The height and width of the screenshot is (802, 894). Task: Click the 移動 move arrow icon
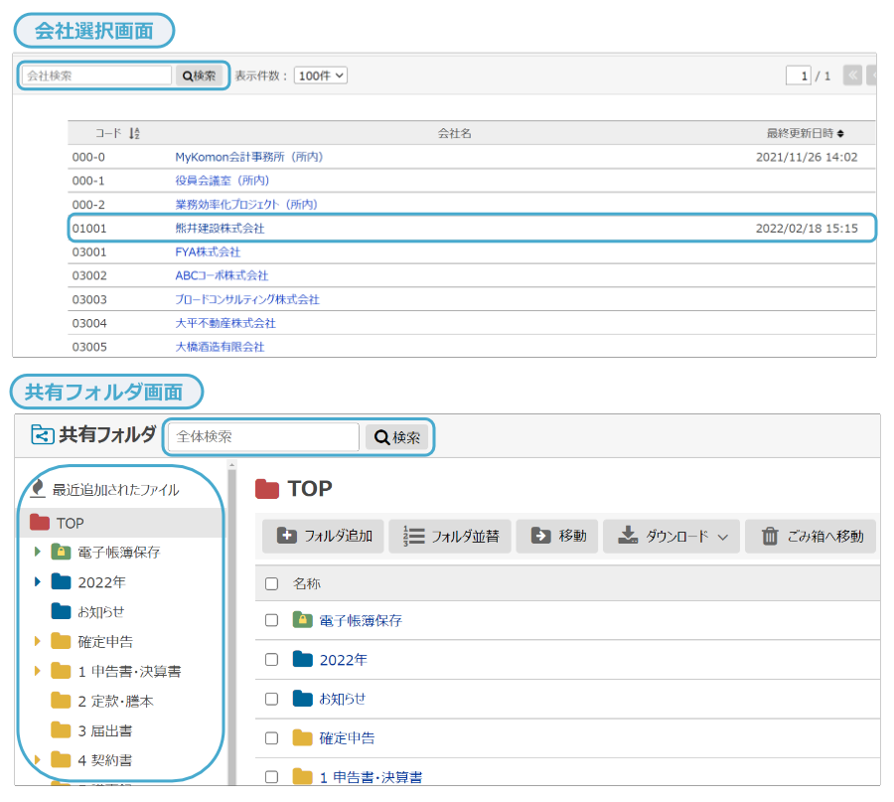[x=541, y=536]
